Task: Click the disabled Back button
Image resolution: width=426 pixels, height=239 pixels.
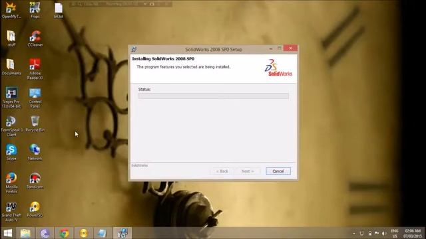Action: pos(222,171)
